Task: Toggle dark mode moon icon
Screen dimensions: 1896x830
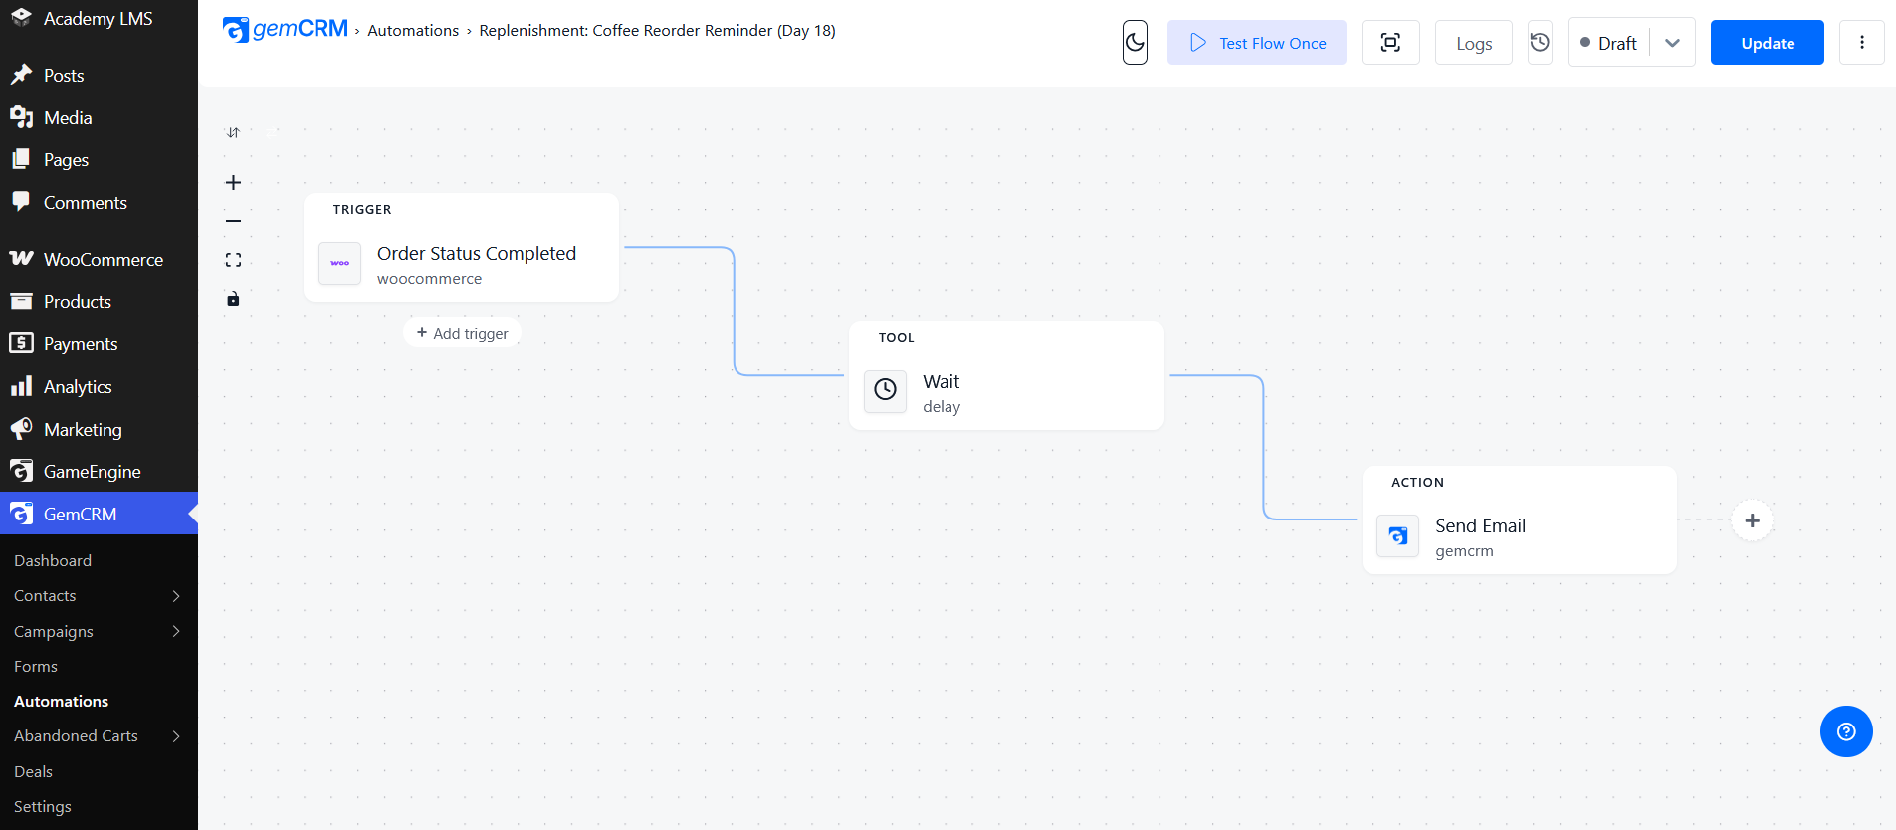Action: pos(1135,43)
